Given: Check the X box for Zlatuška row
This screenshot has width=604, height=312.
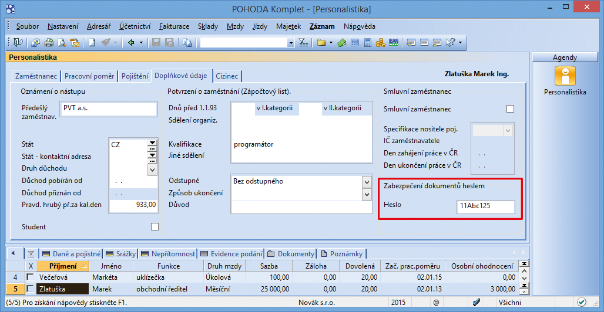Looking at the screenshot, I should tap(29, 289).
